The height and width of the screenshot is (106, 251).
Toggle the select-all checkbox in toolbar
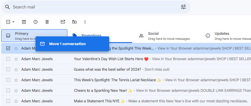click(x=8, y=22)
